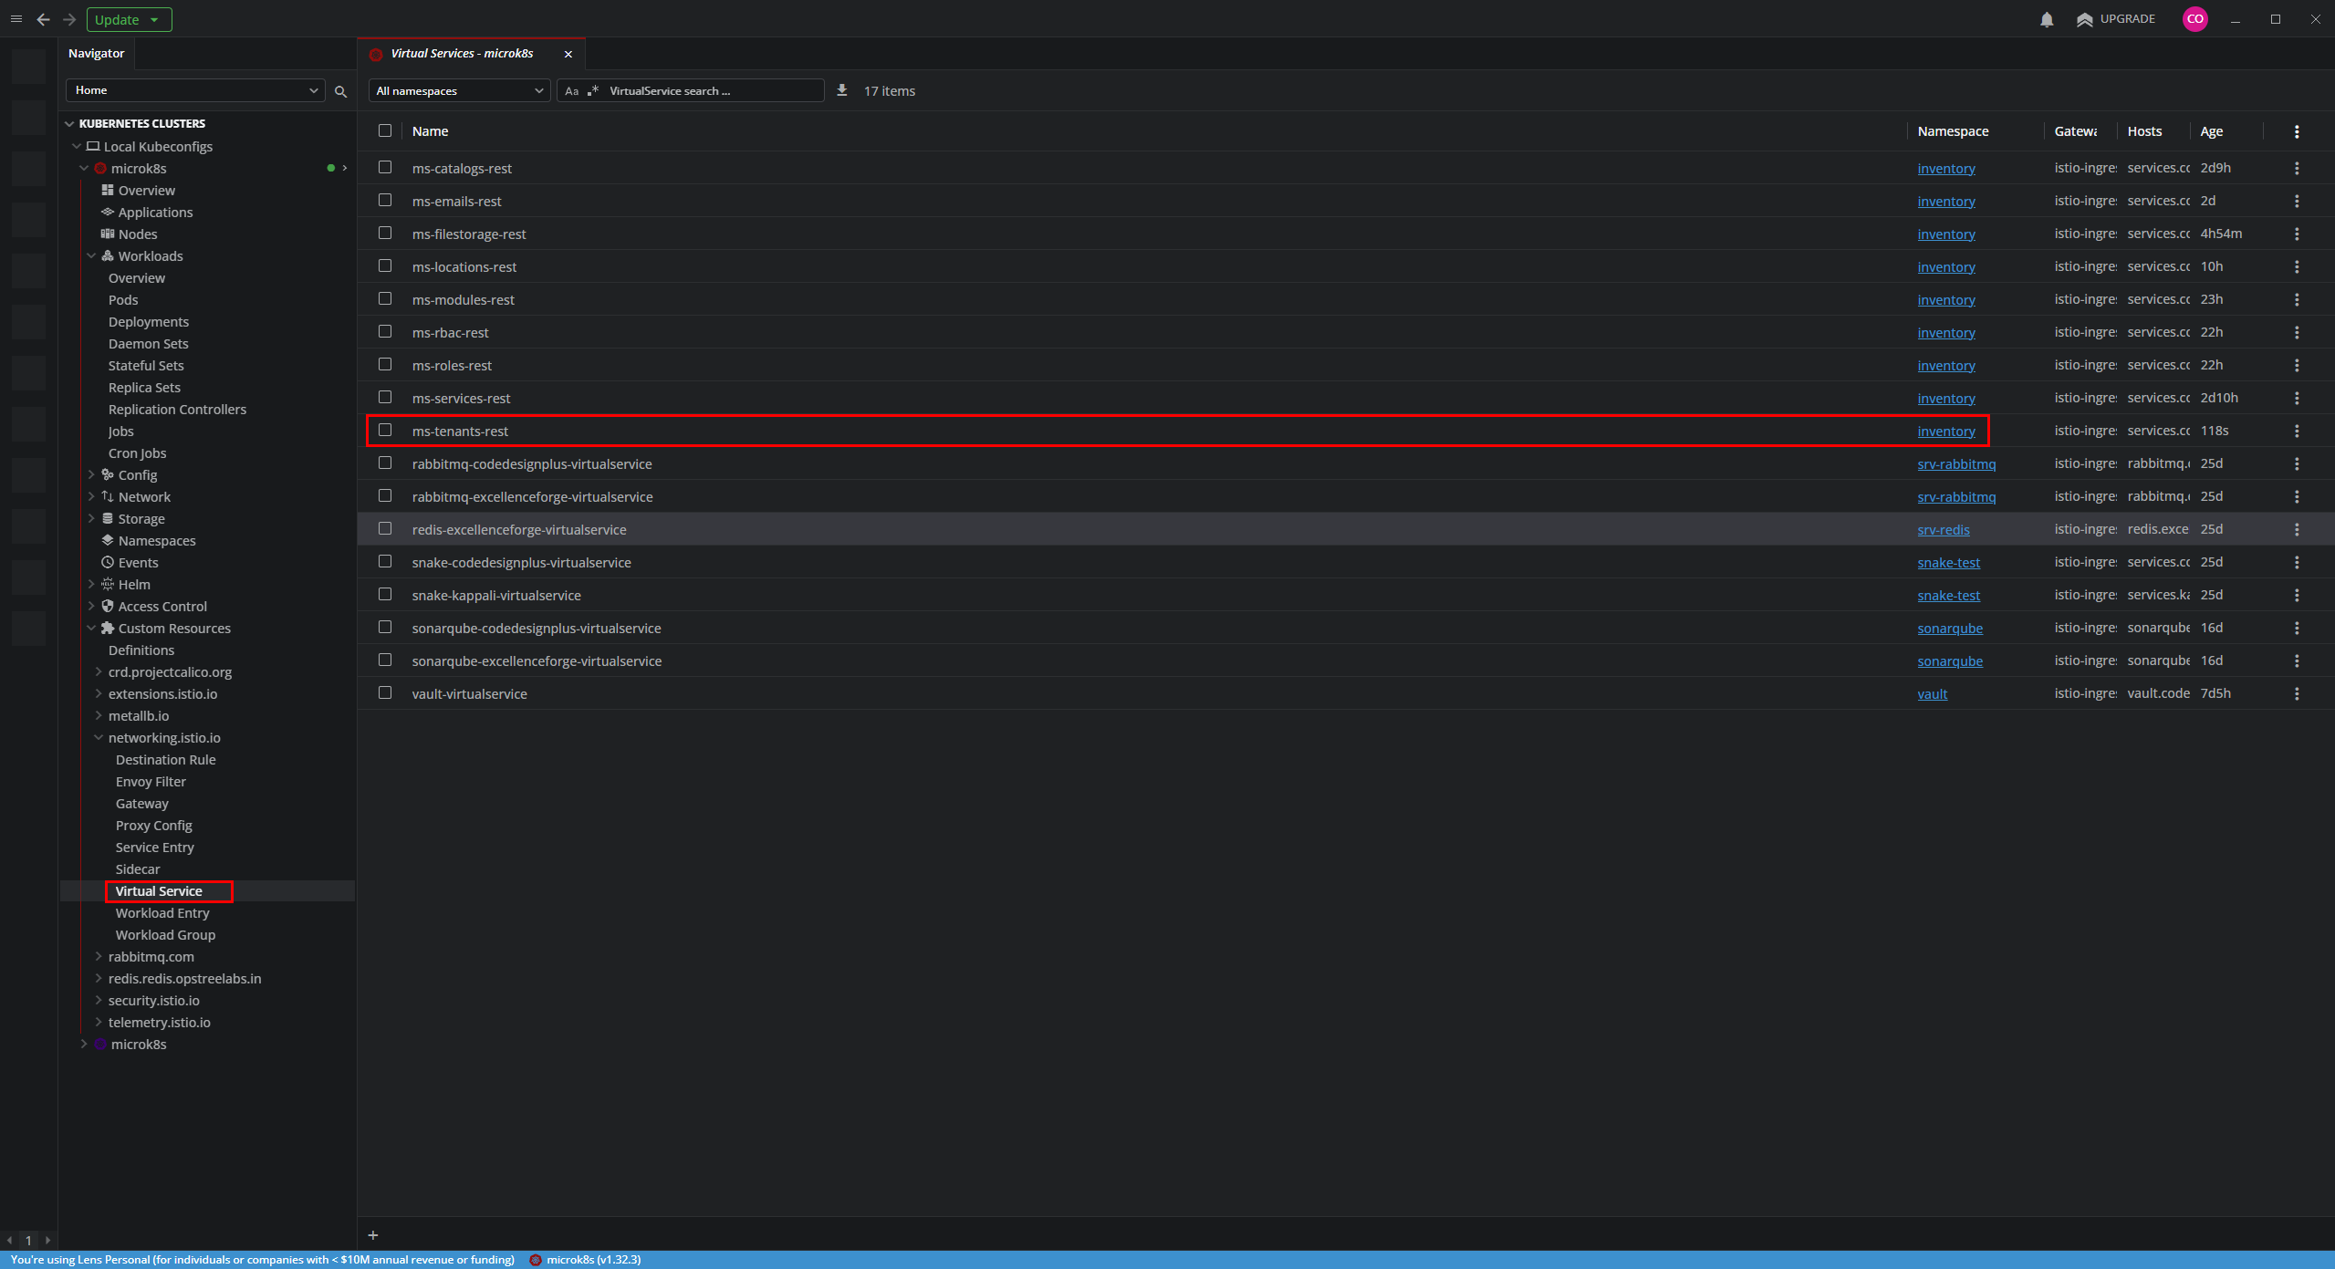
Task: Open actions menu for ms-catalogs-rest row
Action: click(2297, 168)
